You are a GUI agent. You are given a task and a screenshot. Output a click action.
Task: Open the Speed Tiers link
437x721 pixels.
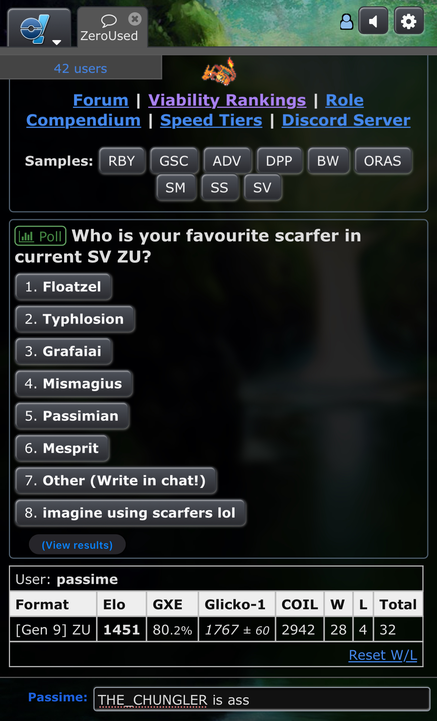pos(211,120)
